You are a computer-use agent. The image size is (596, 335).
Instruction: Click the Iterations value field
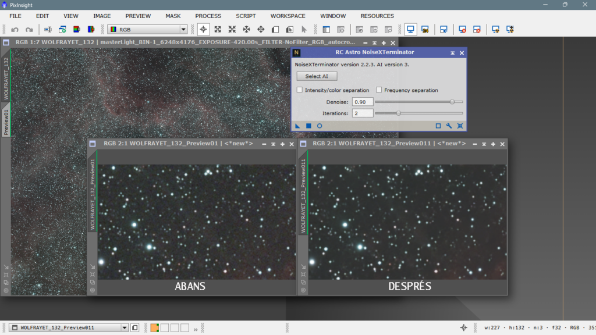click(x=362, y=113)
